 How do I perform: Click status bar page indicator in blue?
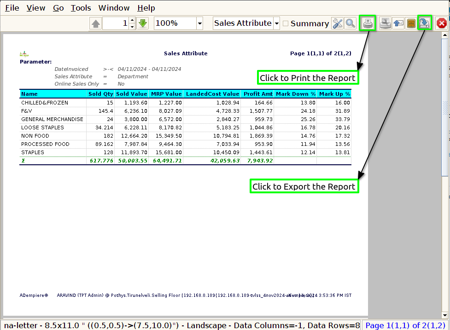click(x=405, y=325)
